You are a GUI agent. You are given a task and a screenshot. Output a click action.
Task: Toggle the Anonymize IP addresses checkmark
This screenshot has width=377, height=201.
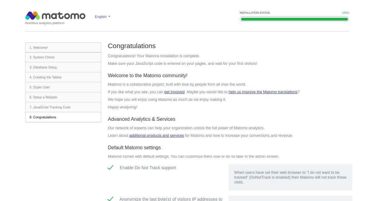[x=110, y=199]
